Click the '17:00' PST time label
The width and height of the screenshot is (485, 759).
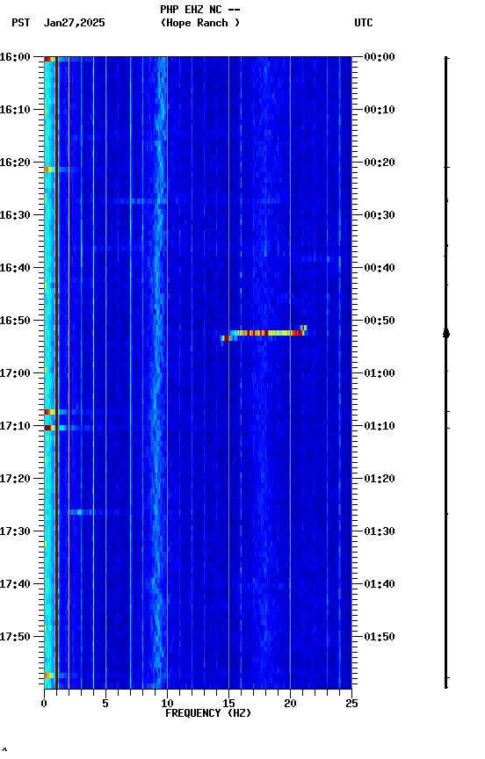click(15, 373)
